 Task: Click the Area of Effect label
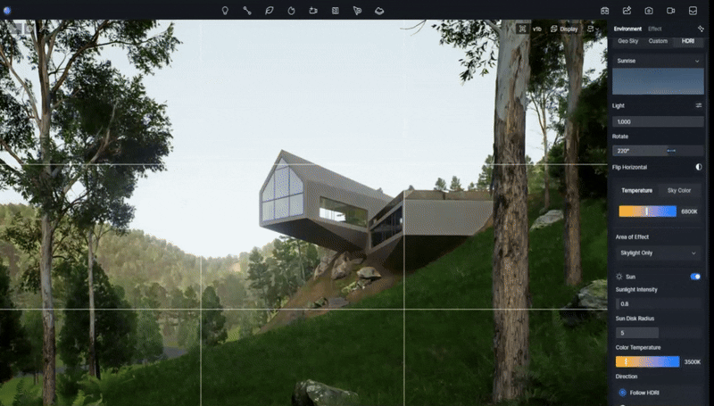coord(632,236)
